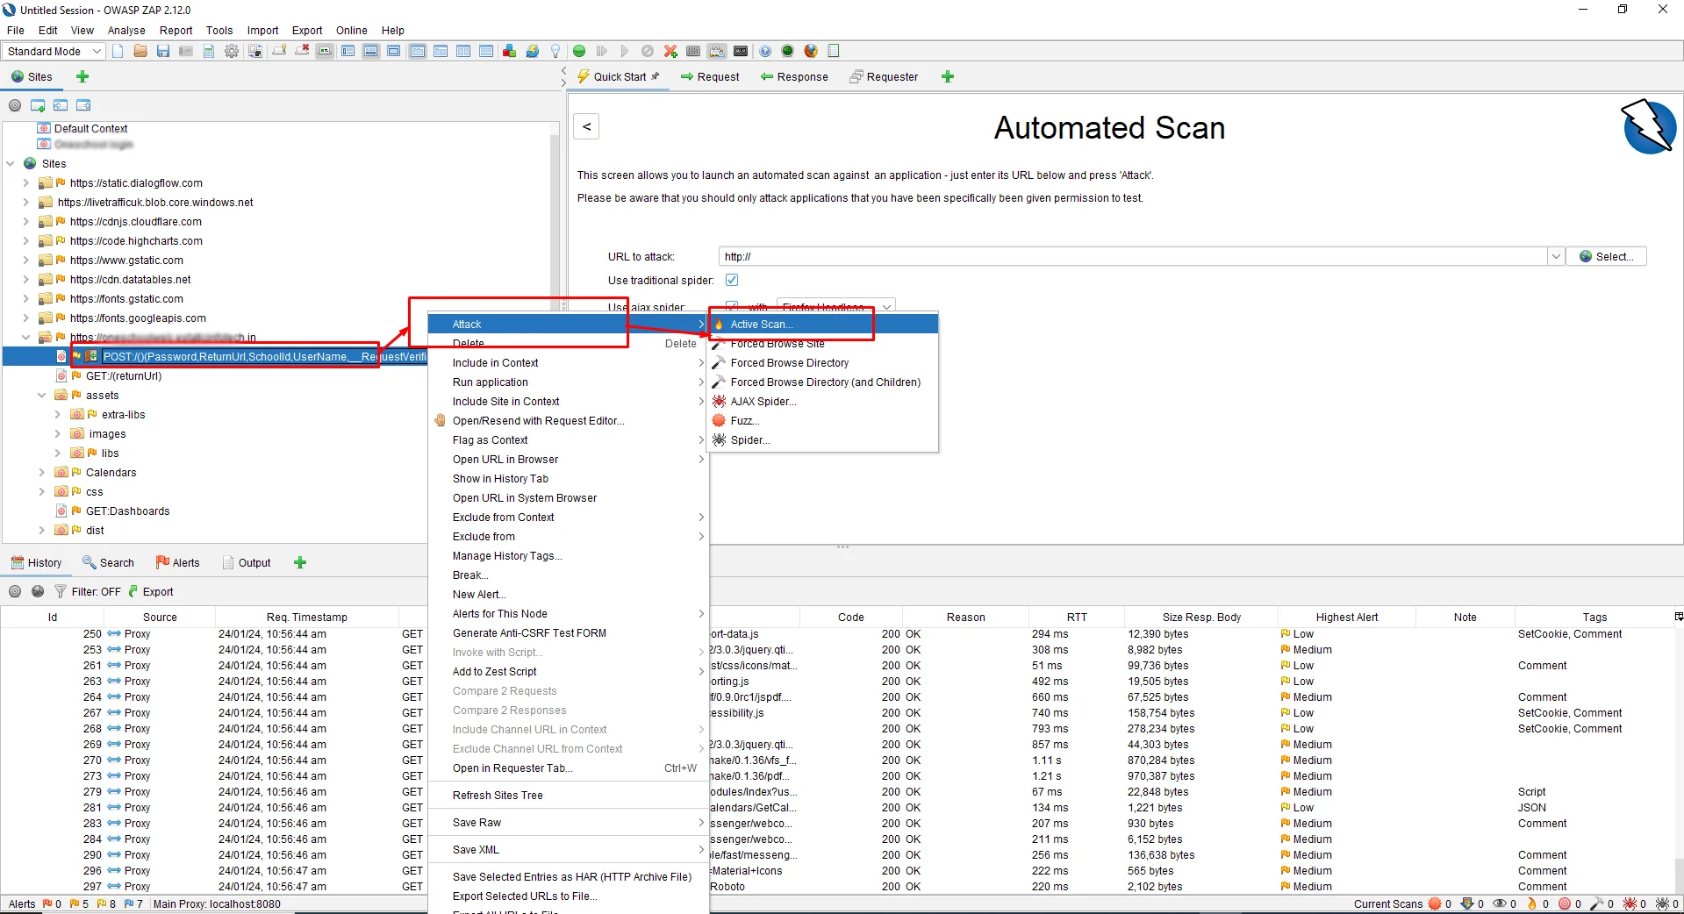This screenshot has width=1684, height=914.
Task: Click the green plus next to Sites
Action: [x=82, y=76]
